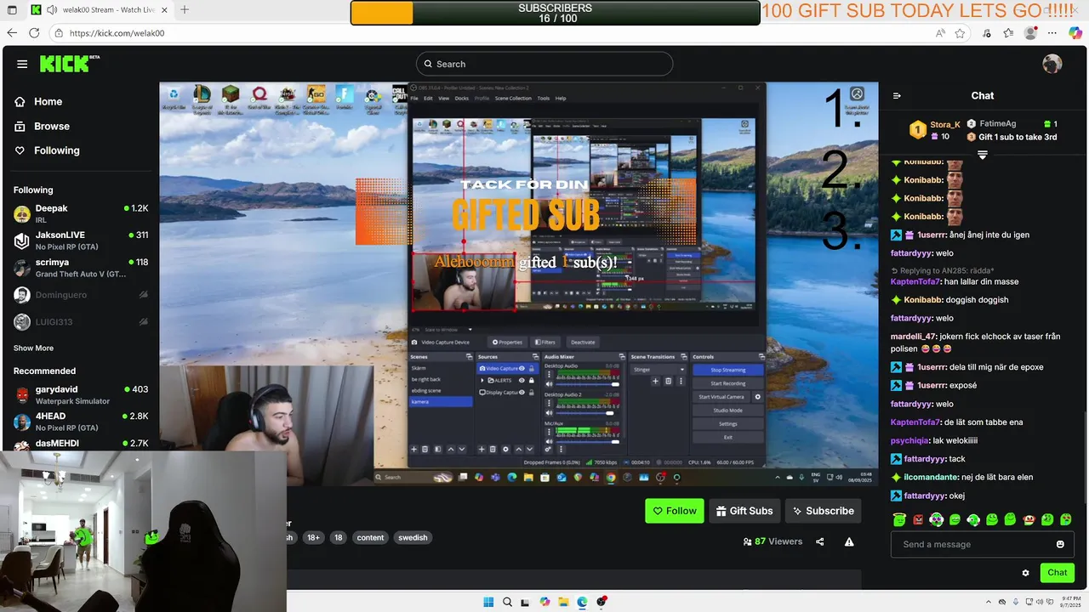Expand the ALERTS group arrow in streamed OBS
Viewport: 1089px width, 612px height.
(x=482, y=380)
